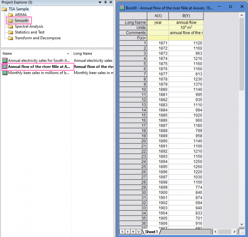Add a new sheet with plus button

pyautogui.click(x=133, y=232)
